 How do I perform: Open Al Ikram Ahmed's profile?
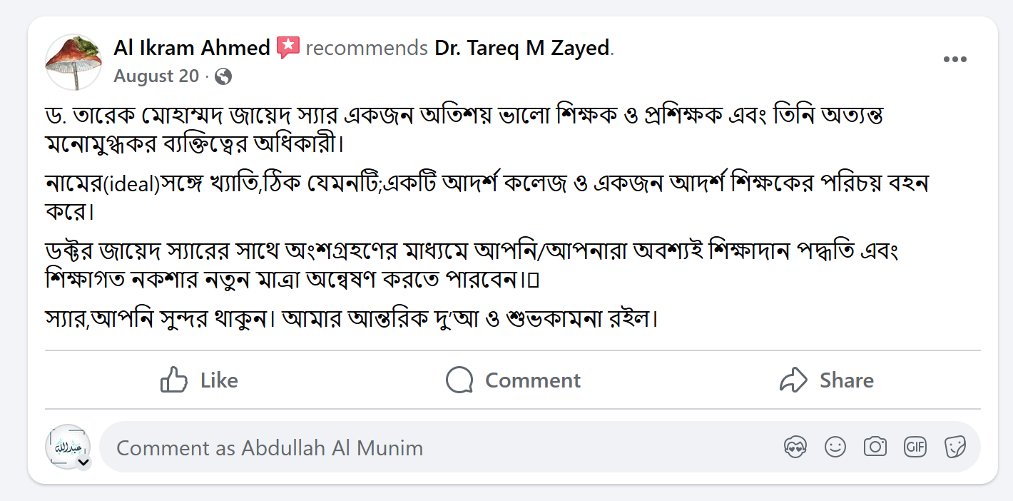pyautogui.click(x=191, y=47)
